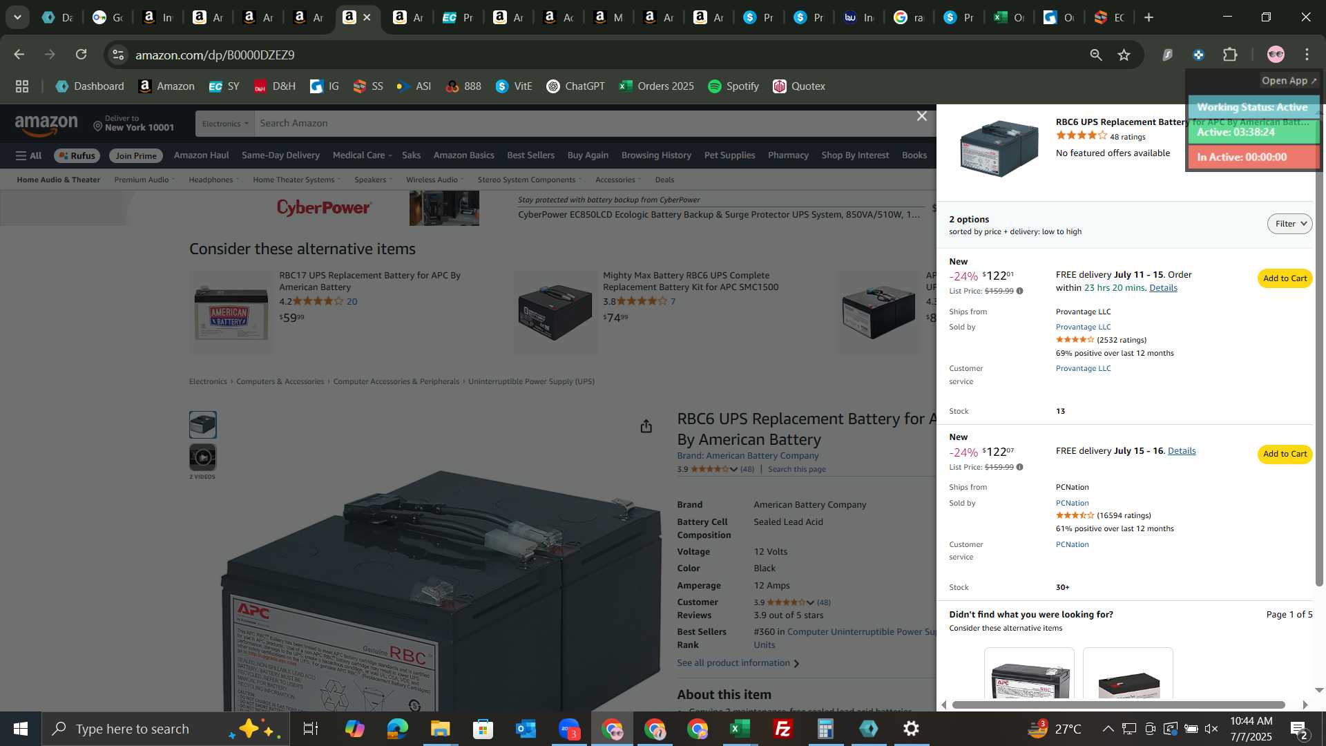Open Best Sellers in navigation bar
This screenshot has height=746, width=1326.
coord(530,155)
